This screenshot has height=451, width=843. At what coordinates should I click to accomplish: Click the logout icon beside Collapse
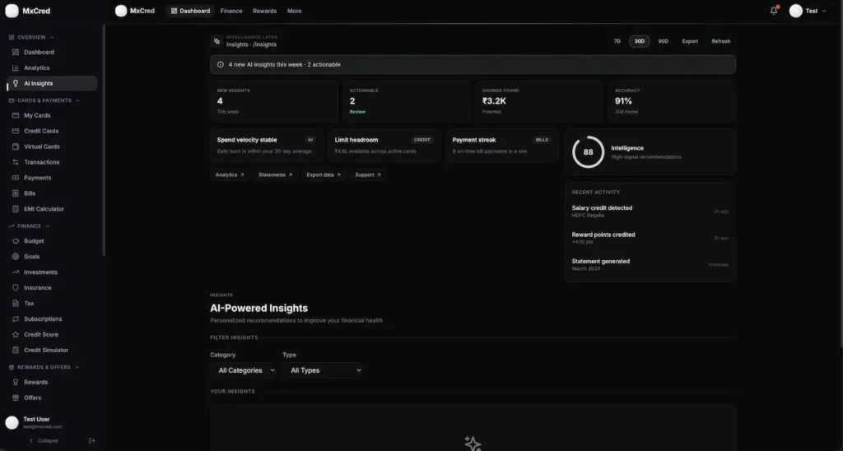coord(91,441)
